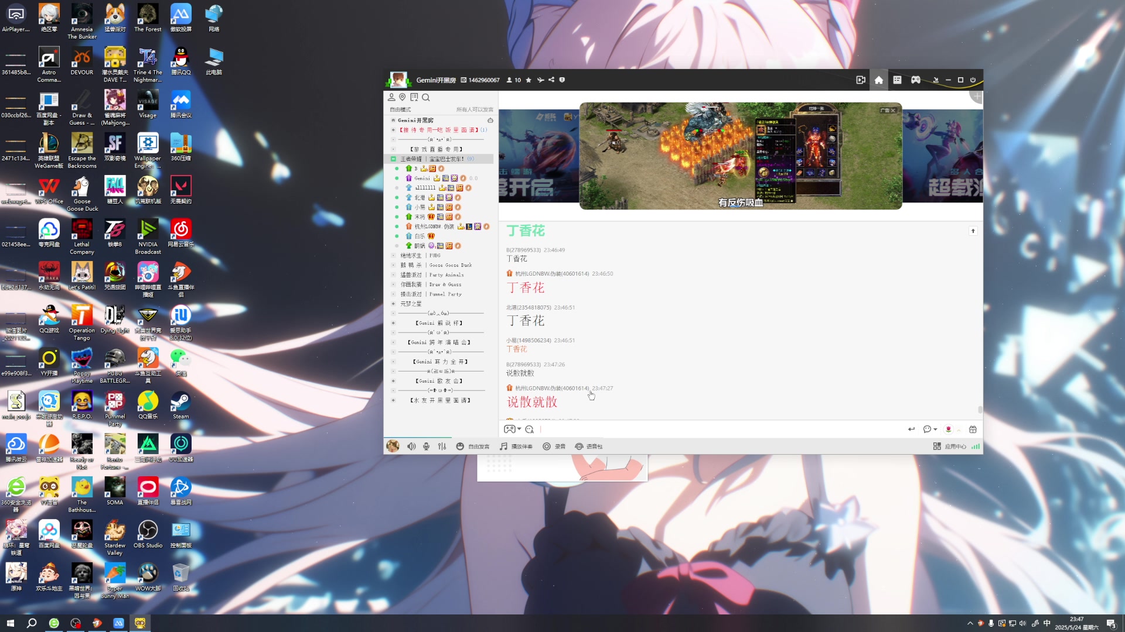Screen dimensions: 1125x632
Task: Open 应用中心 app center
Action: click(x=949, y=446)
